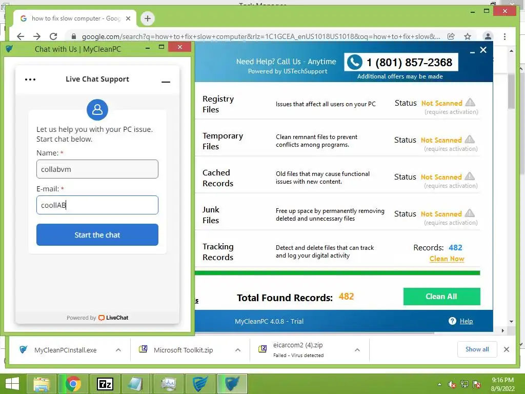Go back in Chrome browser
Viewport: 525px width, 394px height.
(x=21, y=36)
